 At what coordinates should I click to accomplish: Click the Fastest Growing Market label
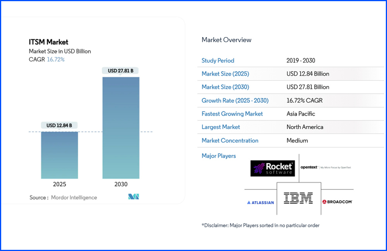pyautogui.click(x=232, y=114)
